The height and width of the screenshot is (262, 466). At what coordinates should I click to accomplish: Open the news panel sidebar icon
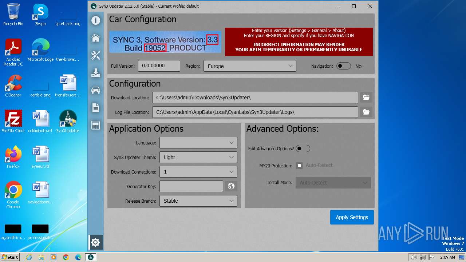(96, 125)
